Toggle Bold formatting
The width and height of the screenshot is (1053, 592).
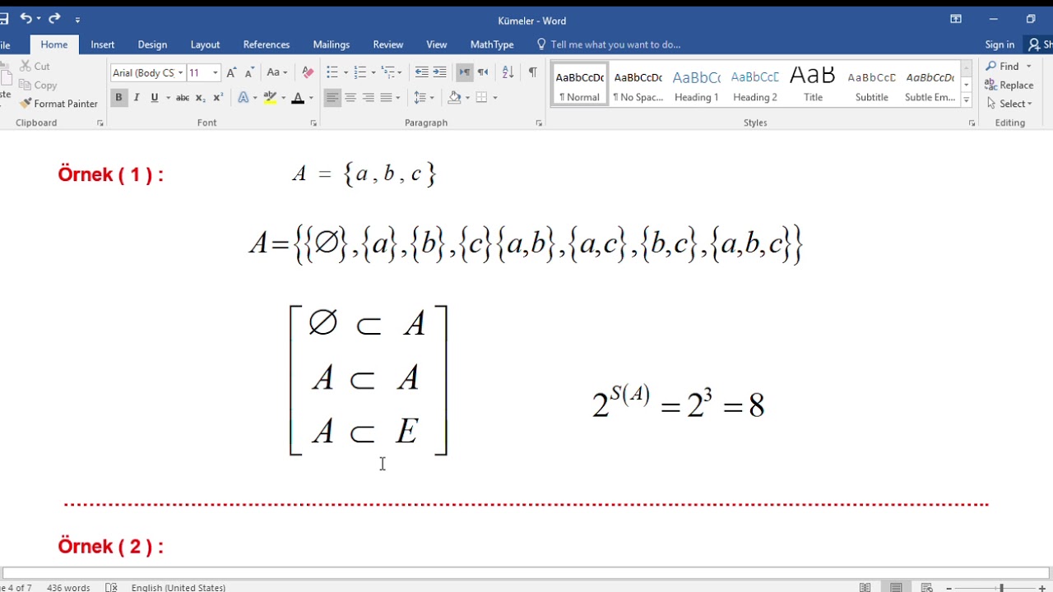coord(118,97)
